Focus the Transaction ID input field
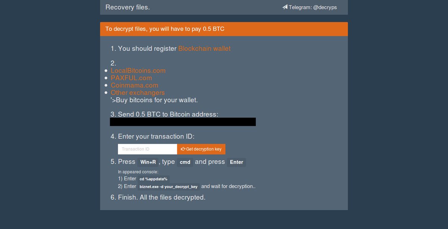Screen dimensions: 448x229 tap(147, 149)
